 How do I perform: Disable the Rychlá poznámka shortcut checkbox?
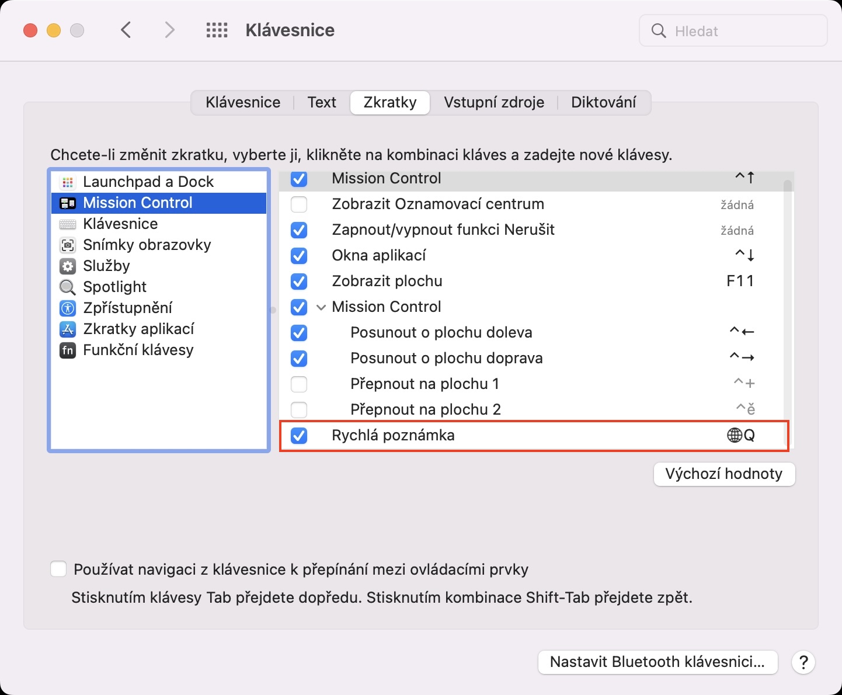coord(299,436)
